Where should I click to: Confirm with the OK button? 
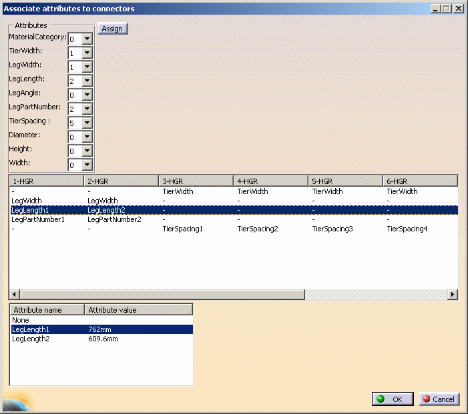392,399
